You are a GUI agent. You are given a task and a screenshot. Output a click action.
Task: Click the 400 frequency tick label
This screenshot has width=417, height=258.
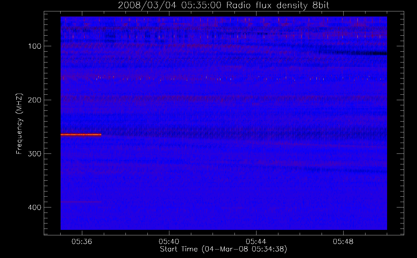click(35, 207)
